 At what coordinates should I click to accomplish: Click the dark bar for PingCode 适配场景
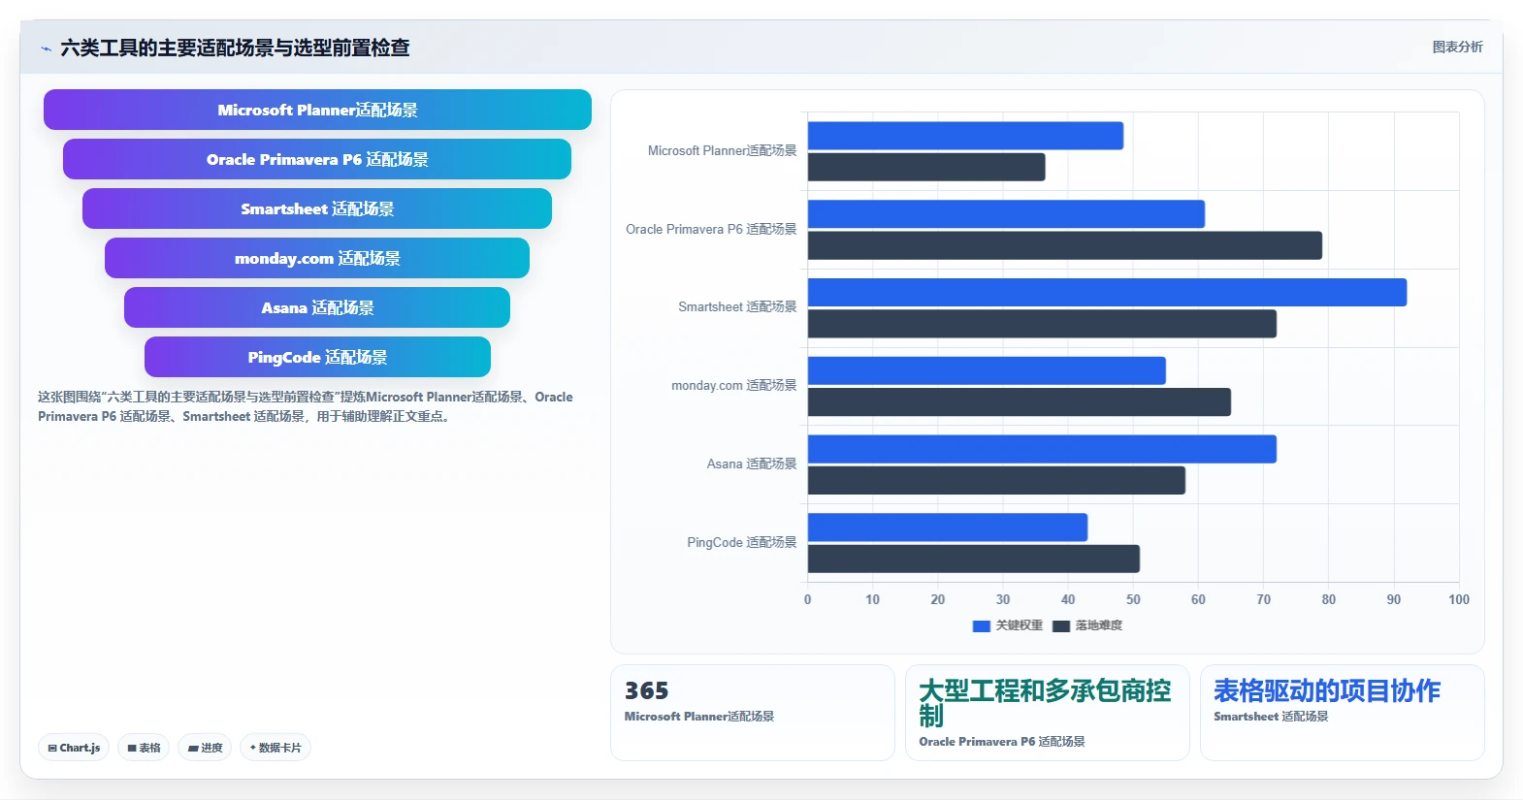[x=974, y=559]
